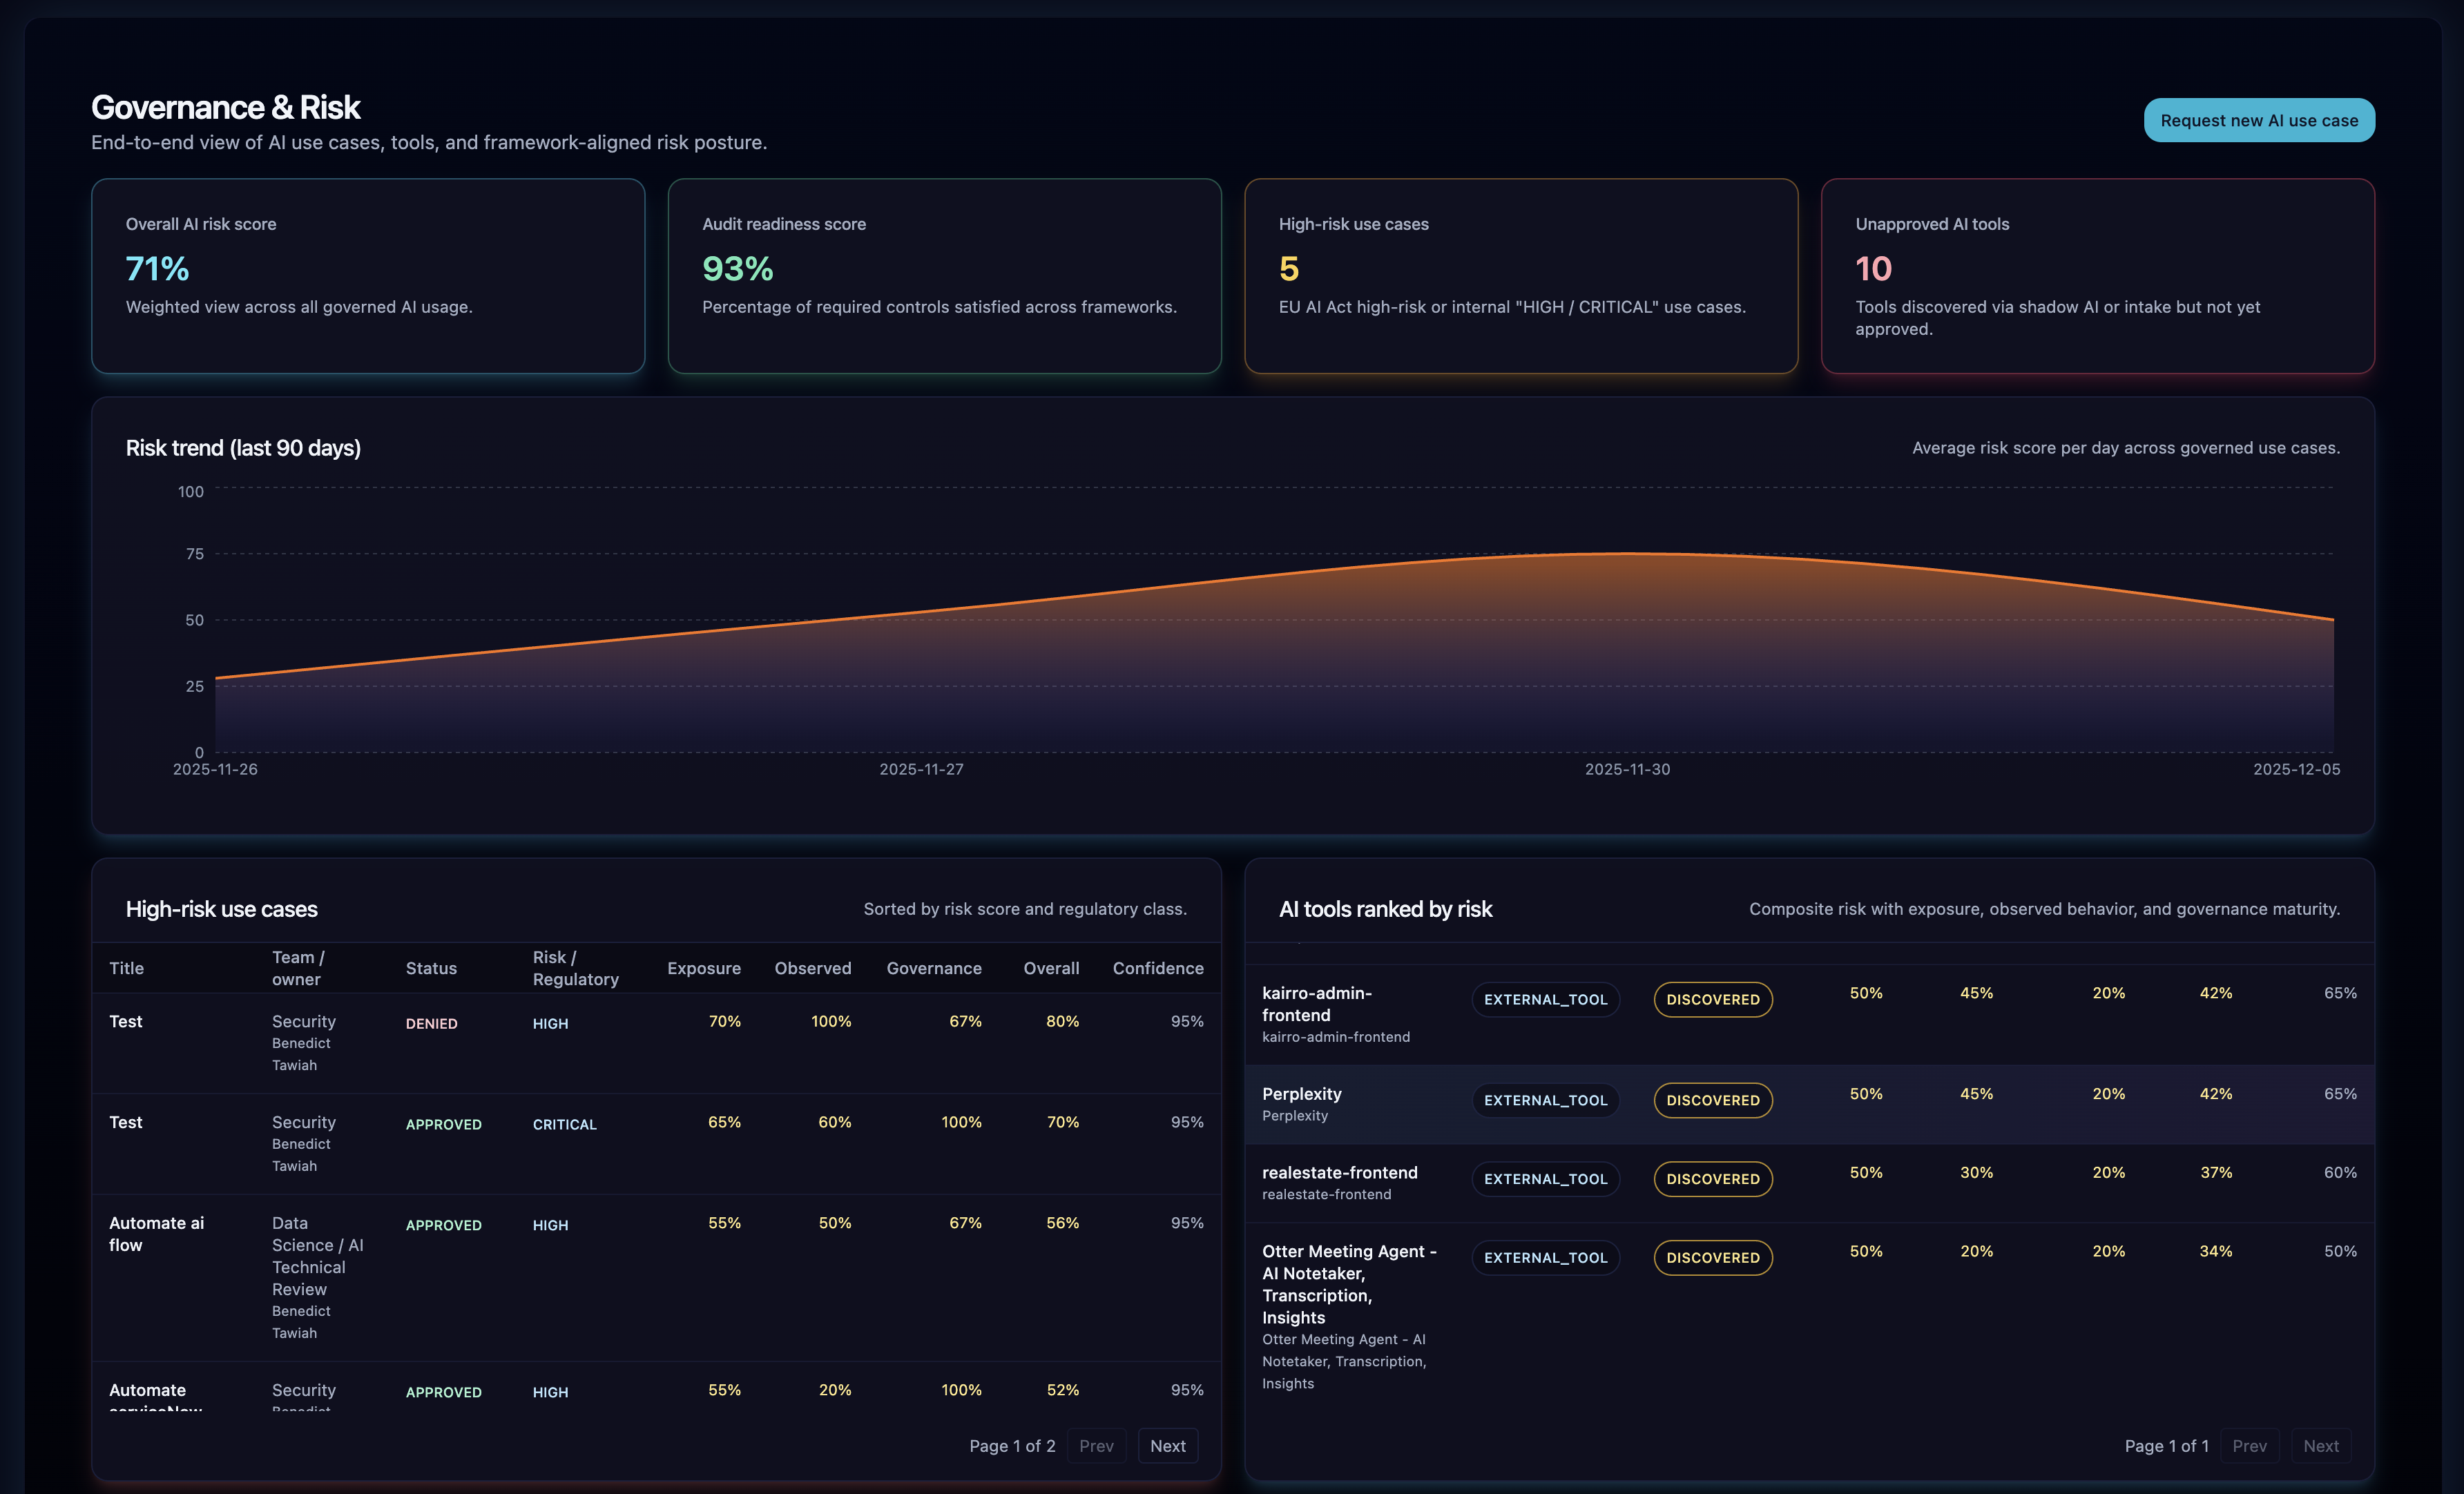
Task: Sort by the Exposure column header
Action: pyautogui.click(x=703, y=968)
